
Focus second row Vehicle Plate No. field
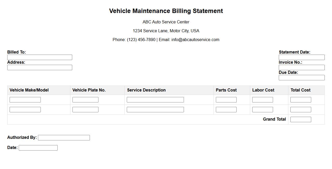click(85, 110)
